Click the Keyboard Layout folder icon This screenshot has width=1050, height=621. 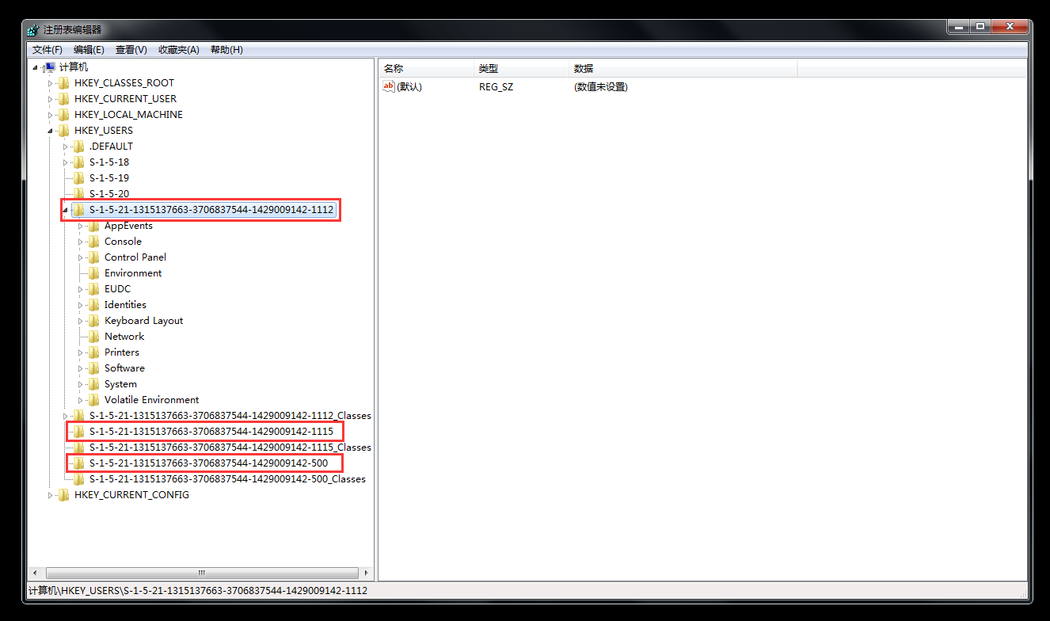point(93,321)
